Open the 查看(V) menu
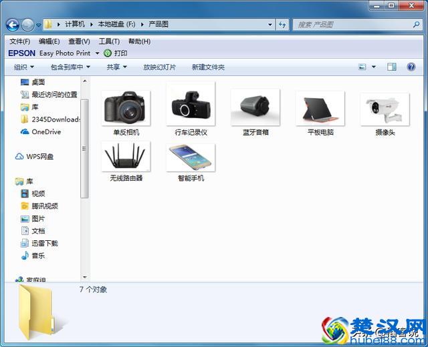Viewport: 428px width, 347px height. tap(79, 41)
